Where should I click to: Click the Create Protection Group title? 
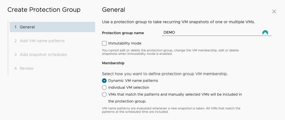pos(44,10)
